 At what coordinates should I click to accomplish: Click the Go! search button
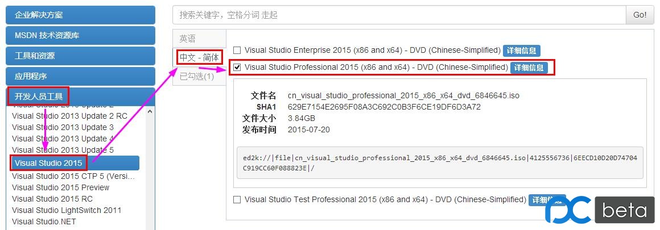coord(640,15)
